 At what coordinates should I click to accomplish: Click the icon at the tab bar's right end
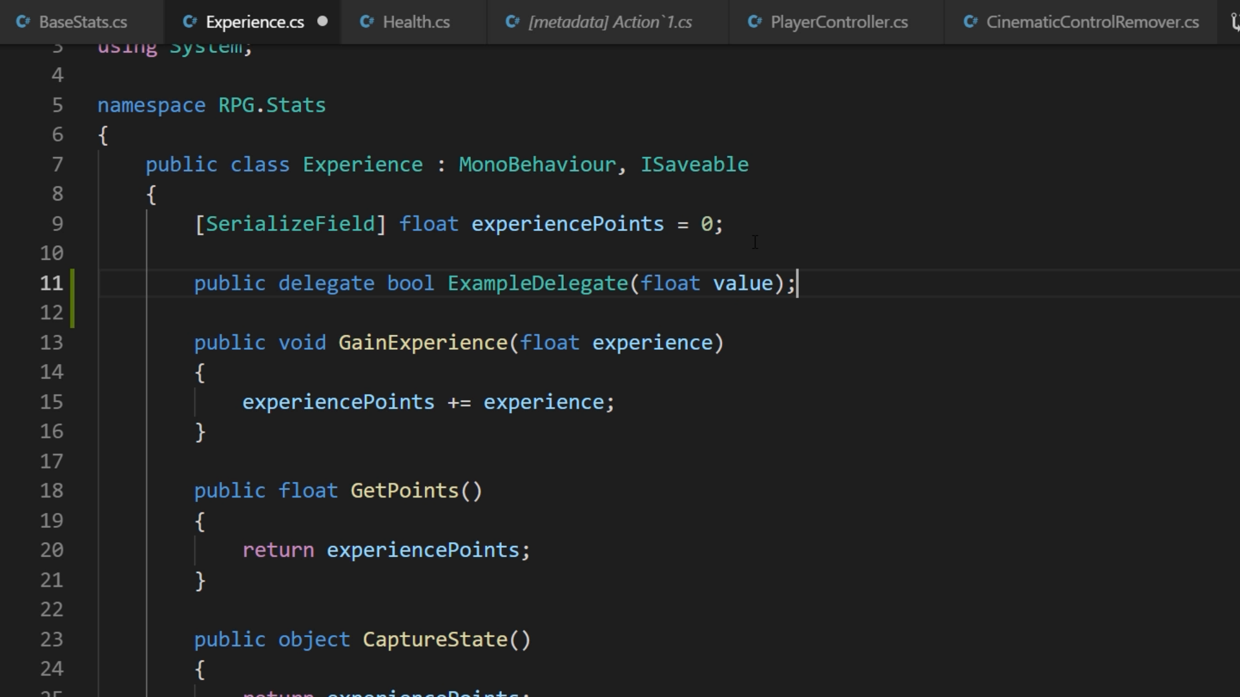tap(1235, 23)
